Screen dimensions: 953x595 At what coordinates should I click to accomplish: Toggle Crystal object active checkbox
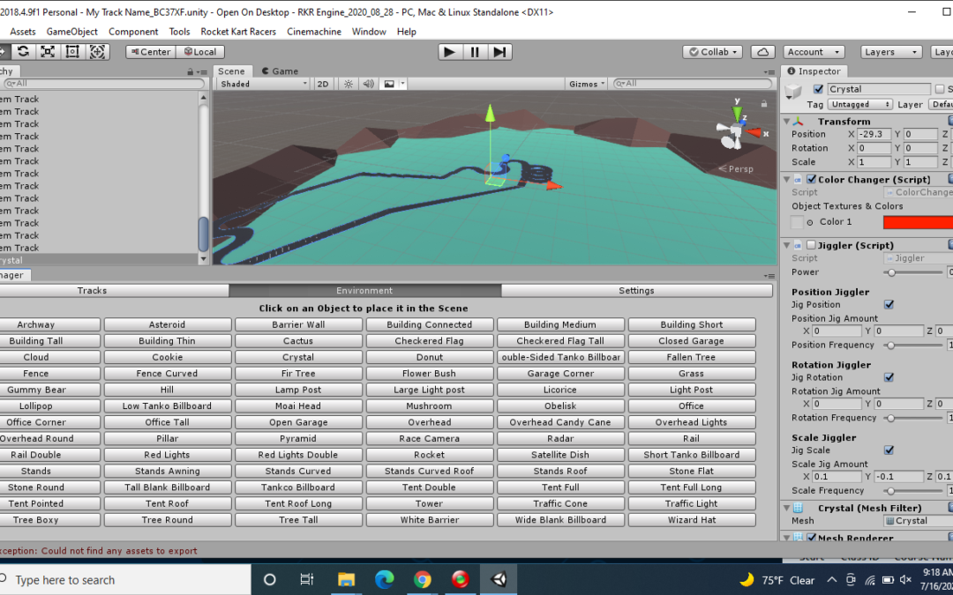click(x=818, y=89)
